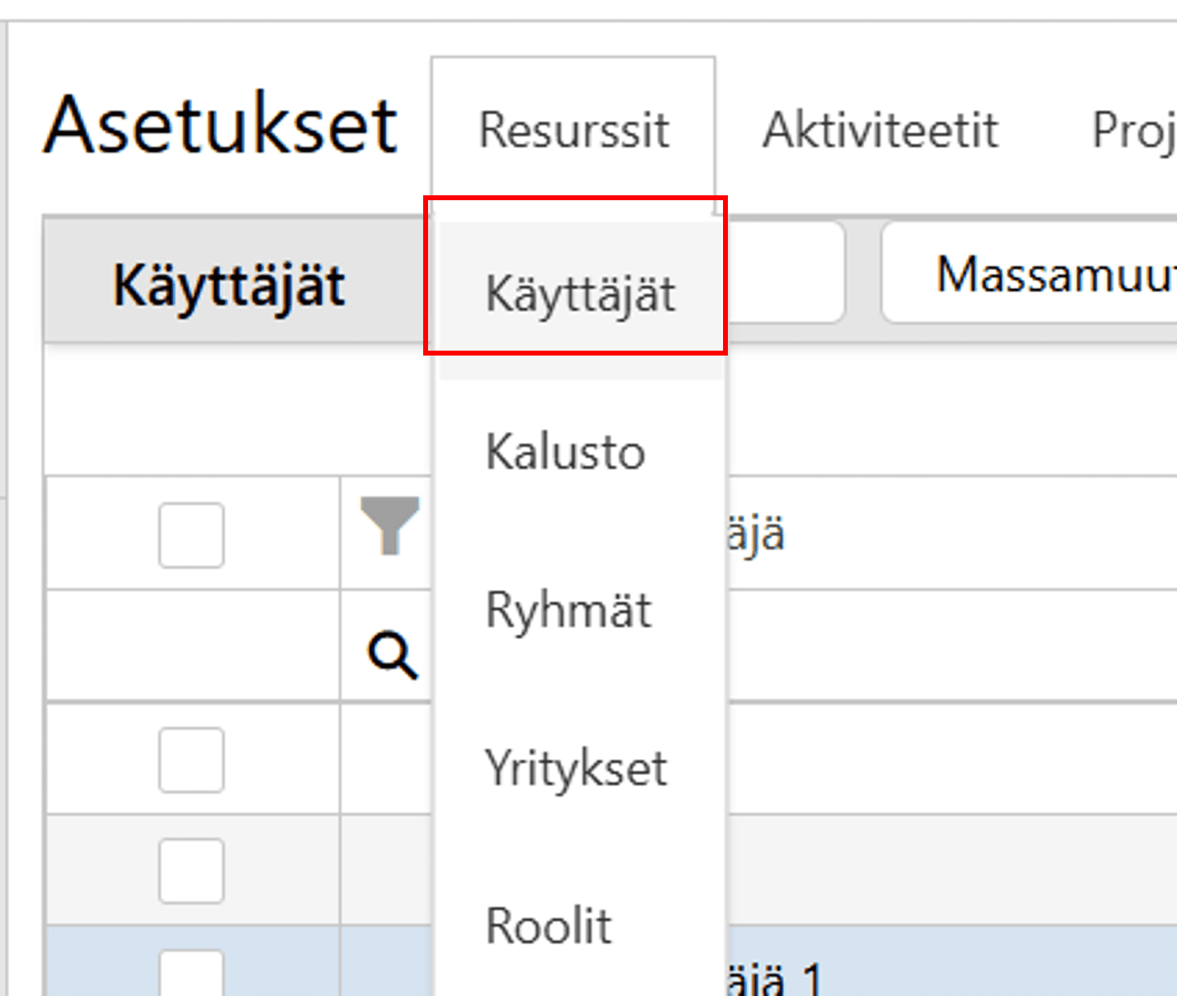Open the partially visible Proj tab

point(1131,130)
